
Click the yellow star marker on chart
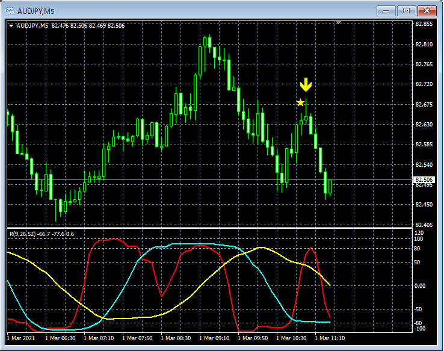click(x=300, y=102)
